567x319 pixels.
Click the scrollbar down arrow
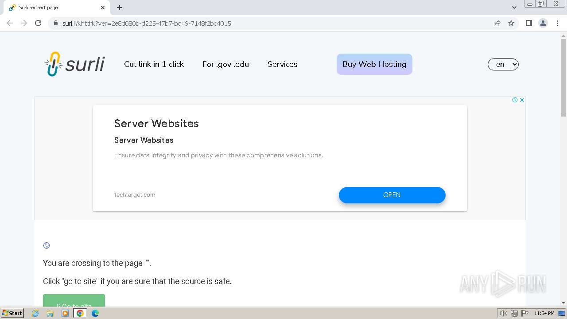pyautogui.click(x=563, y=303)
